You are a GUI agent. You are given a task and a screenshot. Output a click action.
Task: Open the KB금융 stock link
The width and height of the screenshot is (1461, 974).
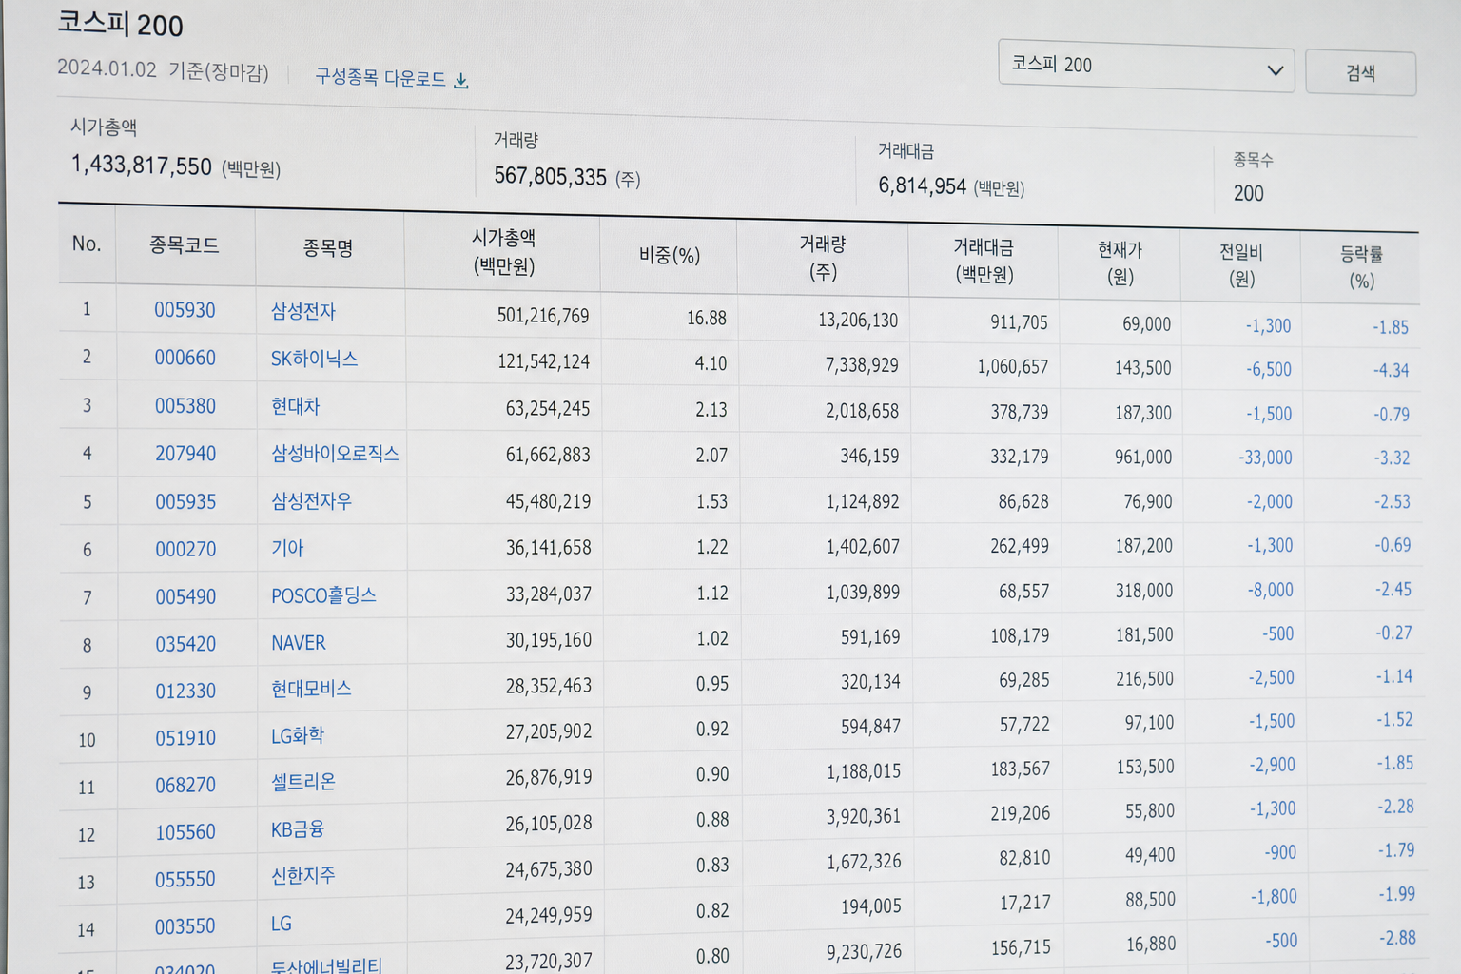[x=298, y=829]
